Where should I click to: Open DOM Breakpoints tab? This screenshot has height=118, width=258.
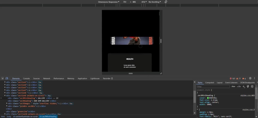[248, 83]
